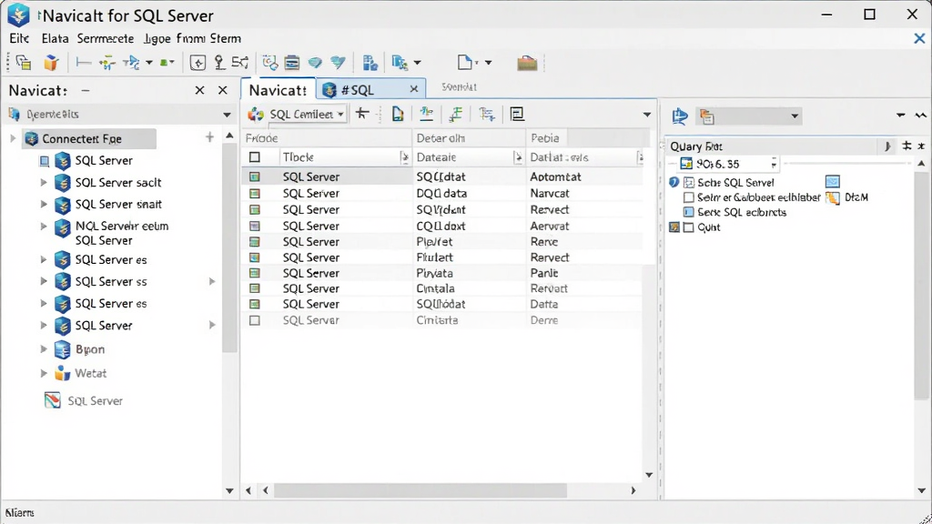
Task: Open the Eite menu
Action: (19, 38)
